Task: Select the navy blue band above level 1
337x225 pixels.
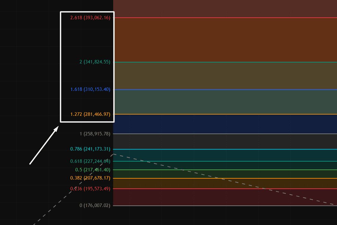Action: (224, 124)
